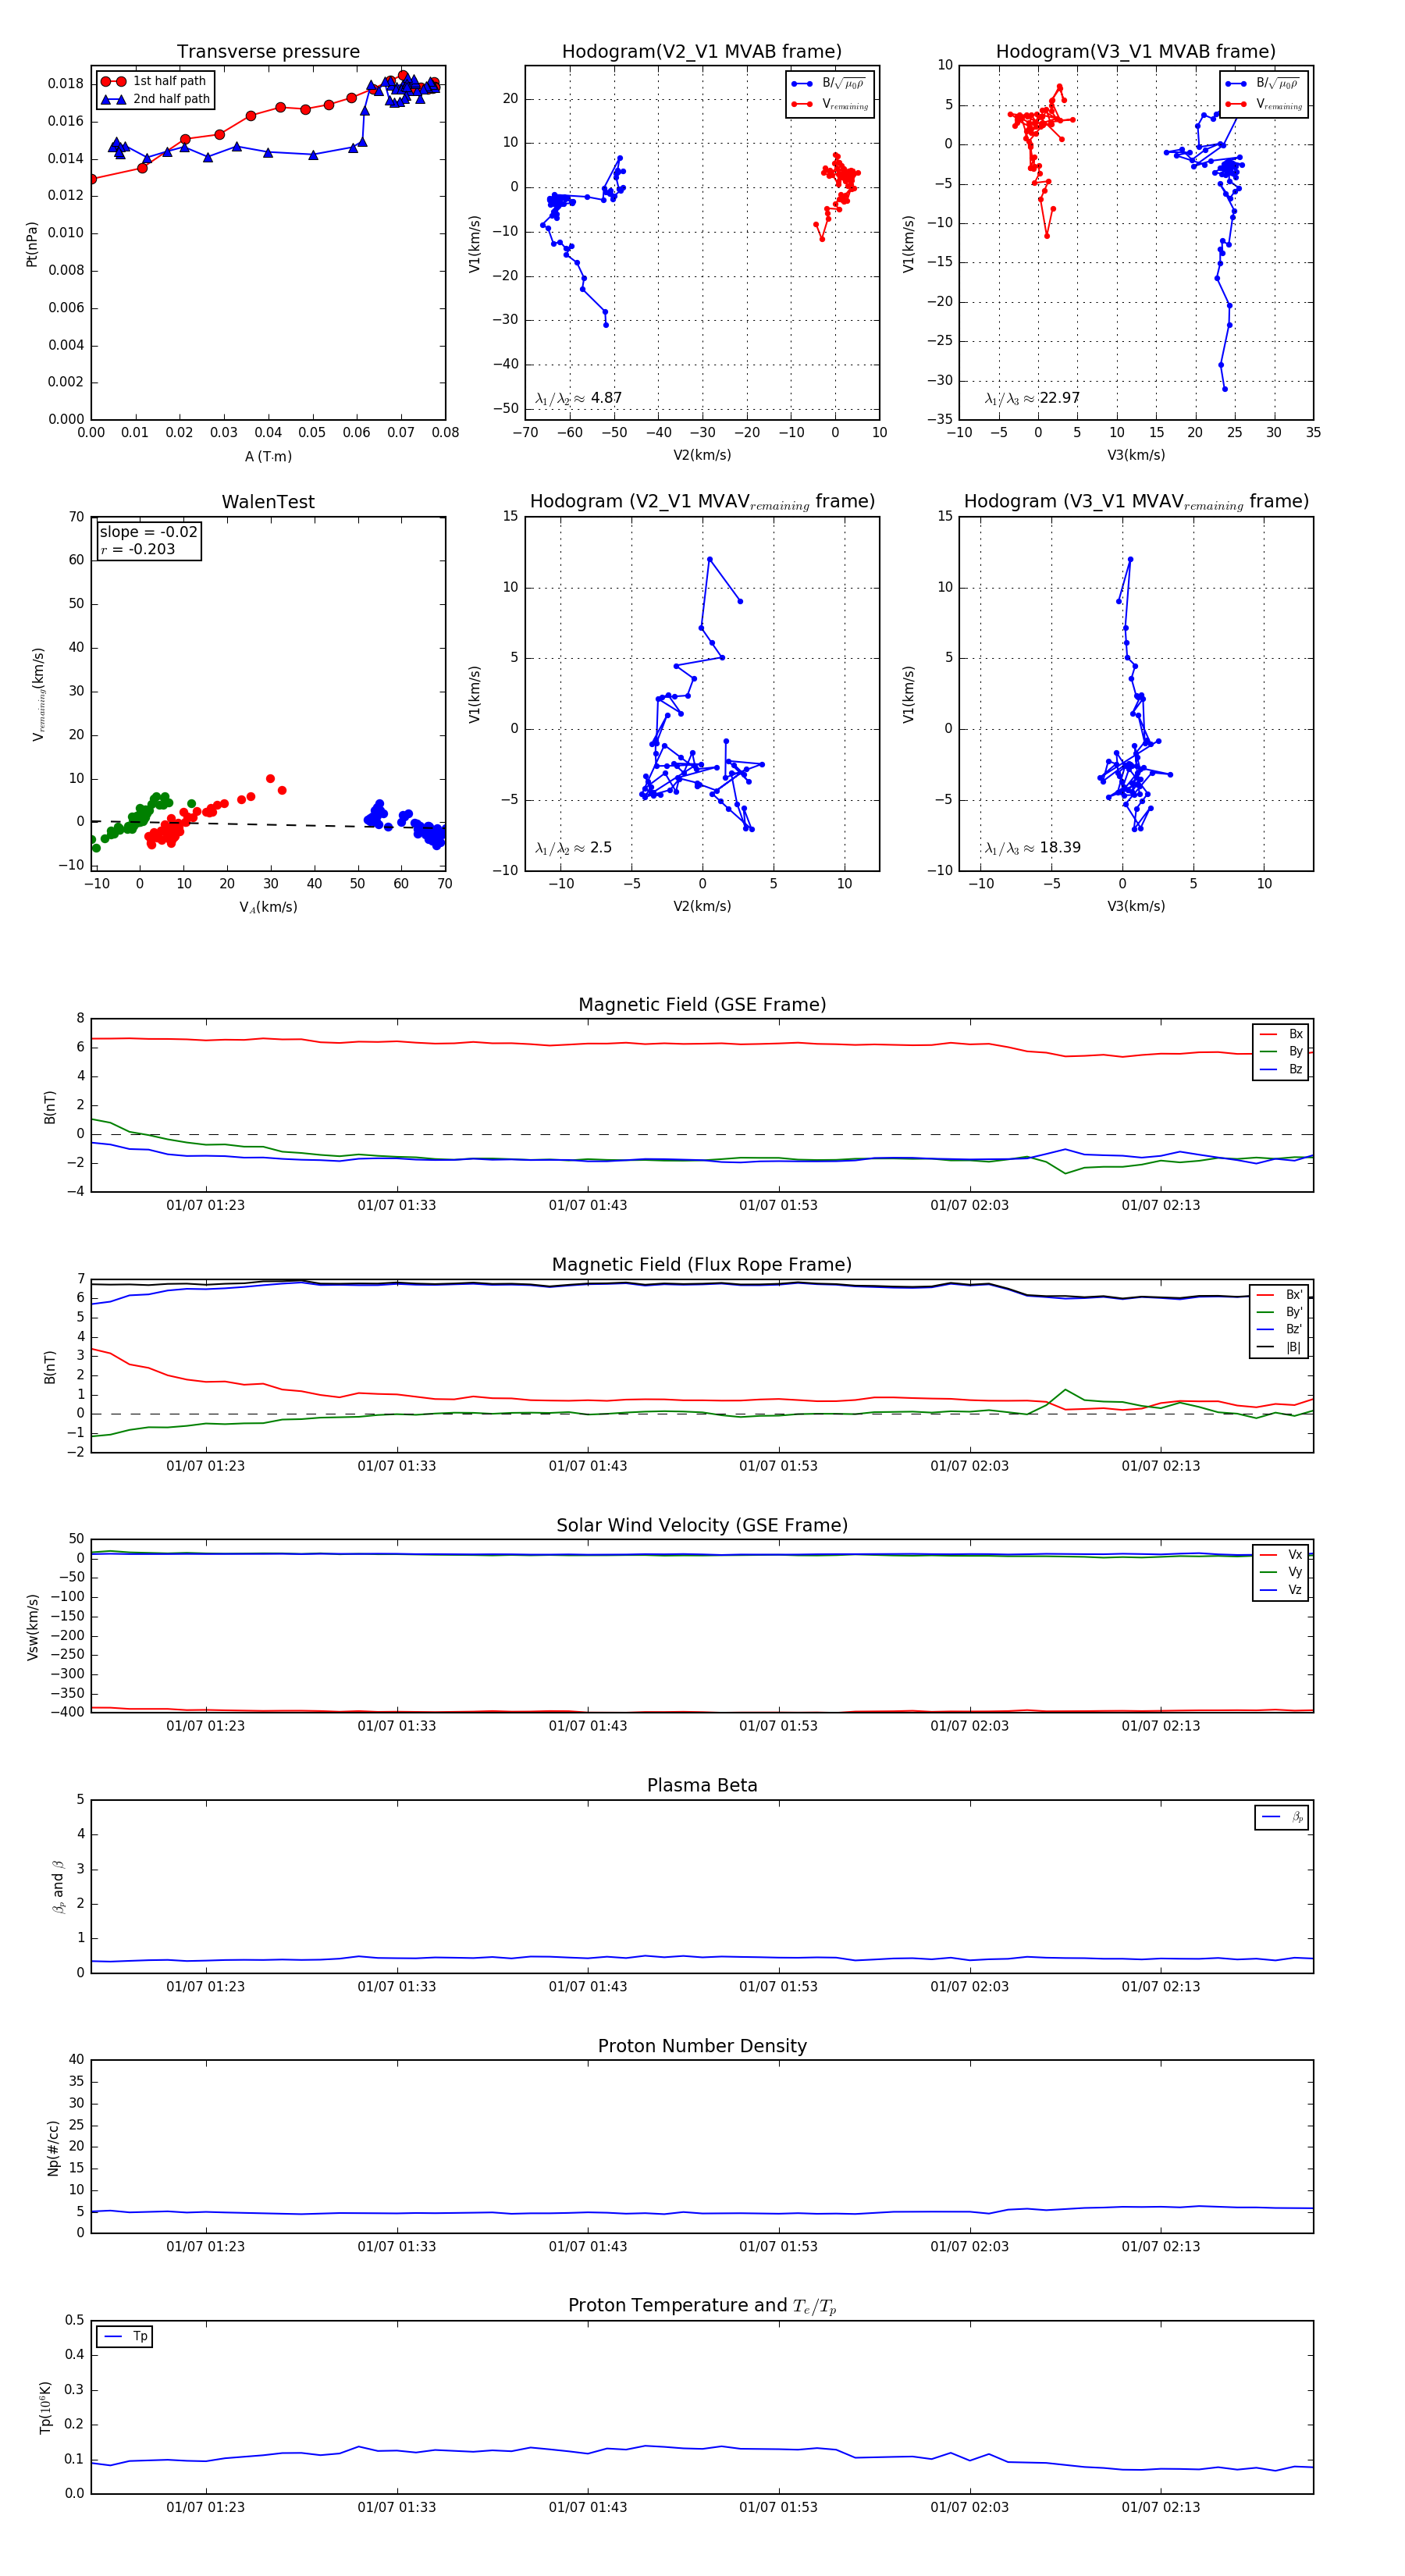Select 'Vx' legend entry in solar wind plot

coord(1281,1555)
